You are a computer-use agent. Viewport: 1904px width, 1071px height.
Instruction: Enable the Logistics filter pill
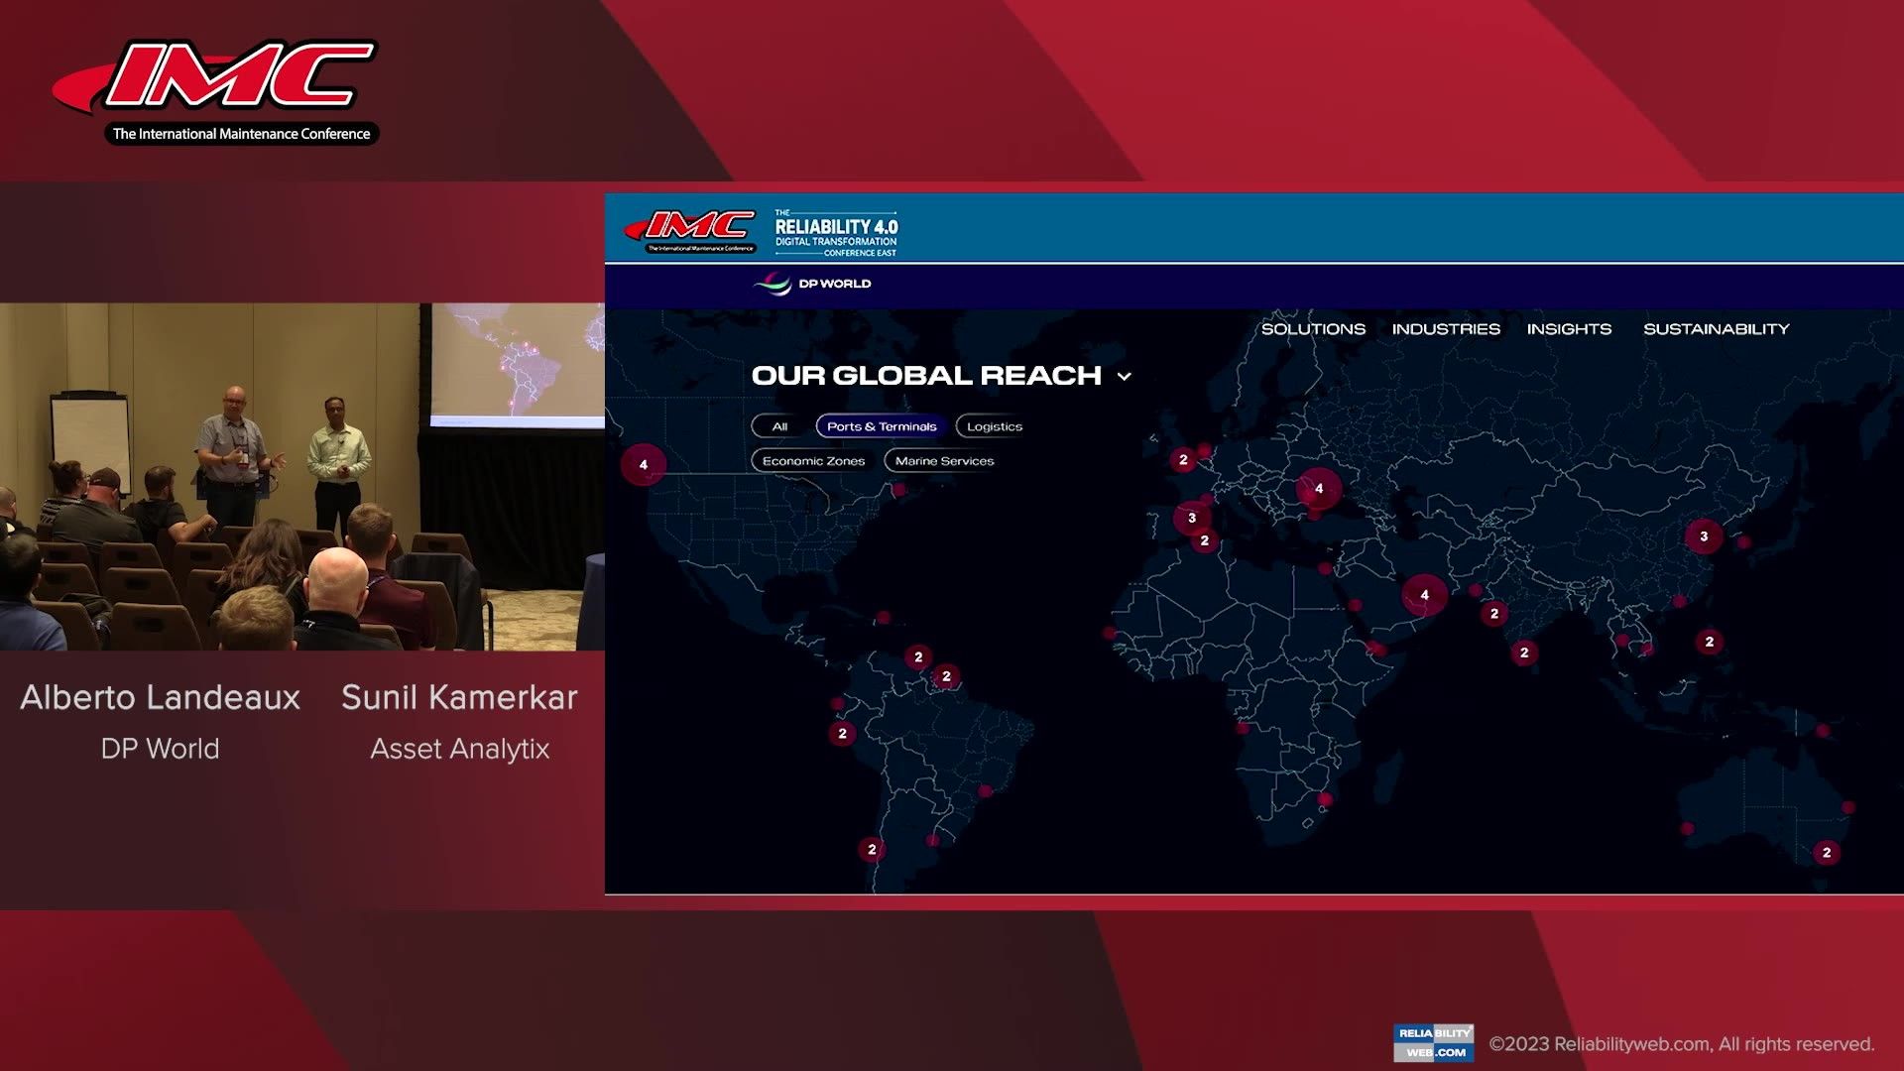click(994, 426)
